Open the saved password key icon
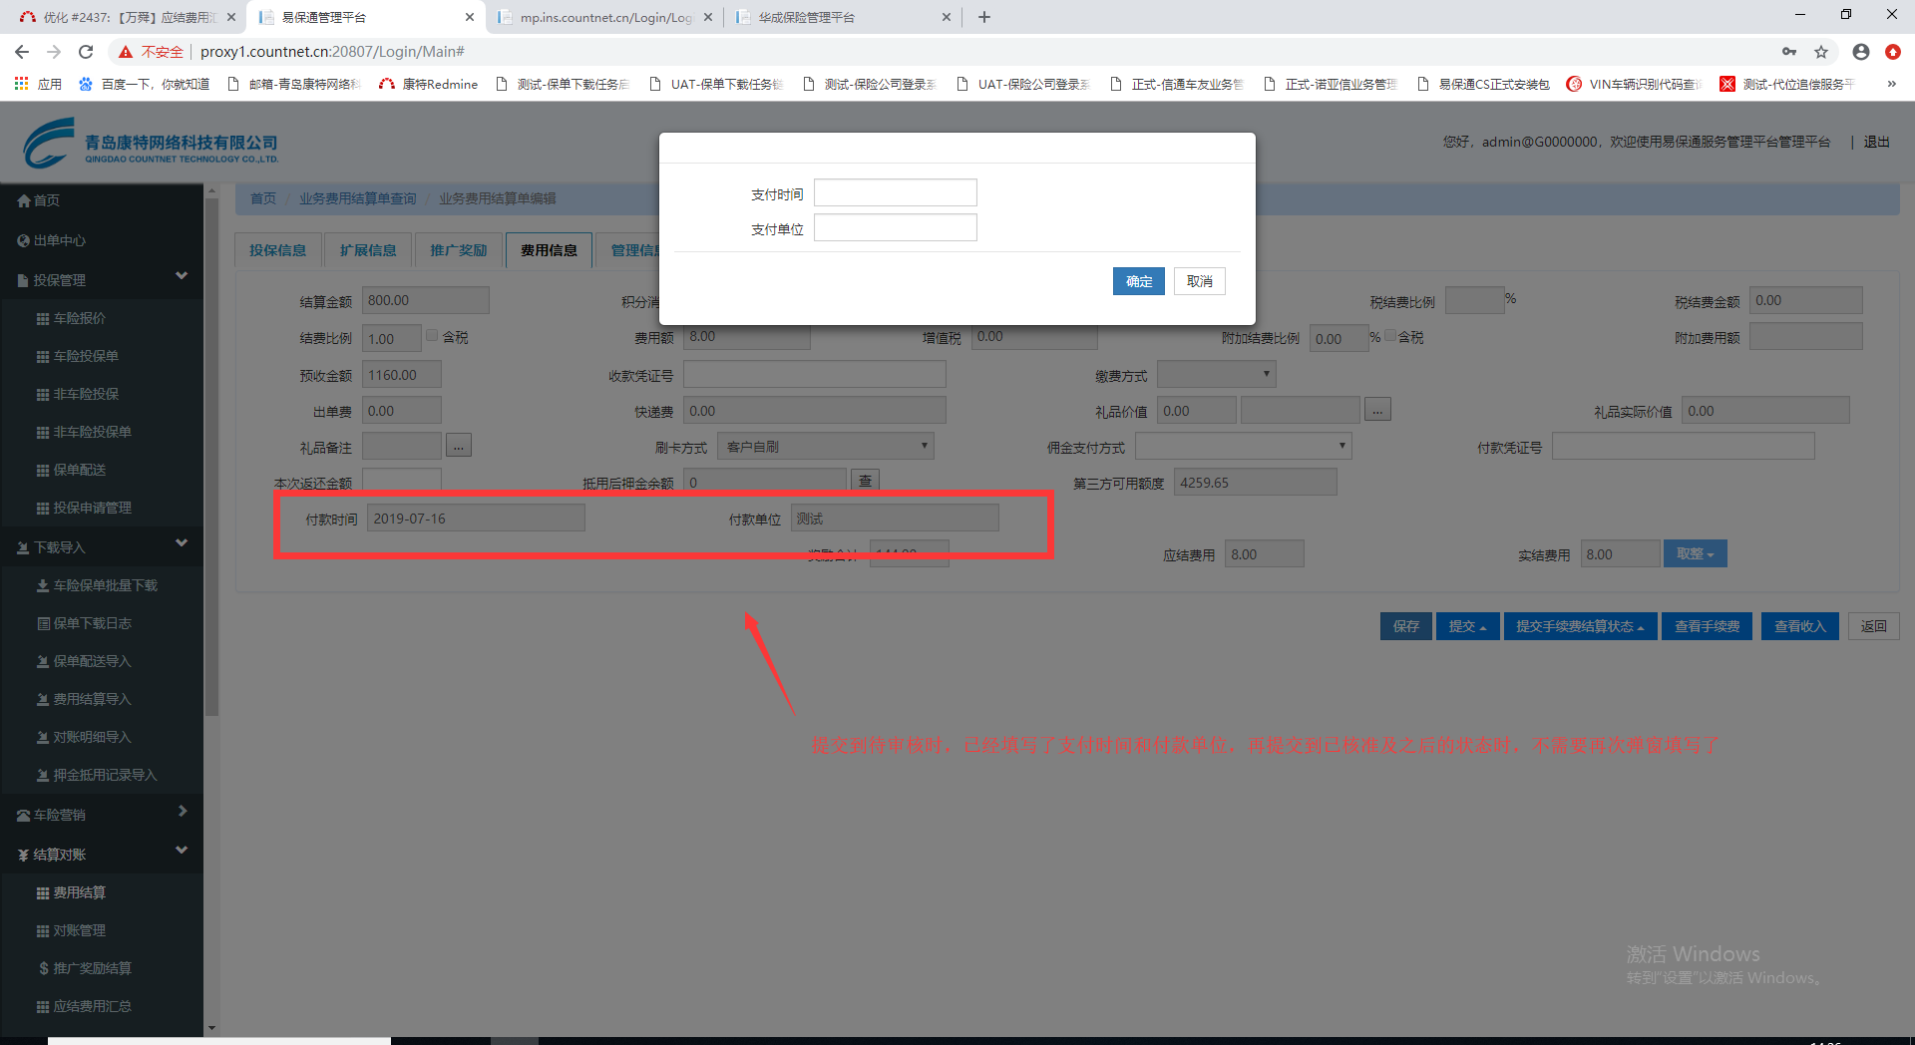The image size is (1915, 1045). (1789, 52)
